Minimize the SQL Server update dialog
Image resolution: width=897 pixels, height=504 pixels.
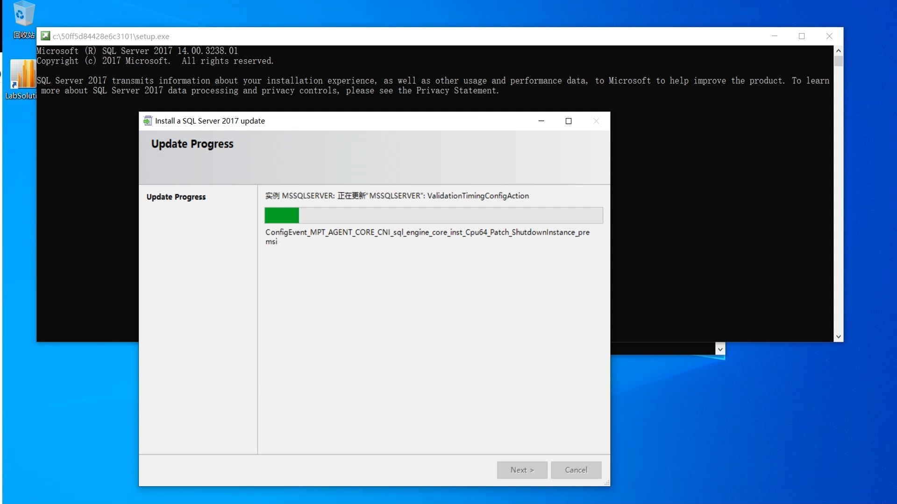tap(541, 121)
